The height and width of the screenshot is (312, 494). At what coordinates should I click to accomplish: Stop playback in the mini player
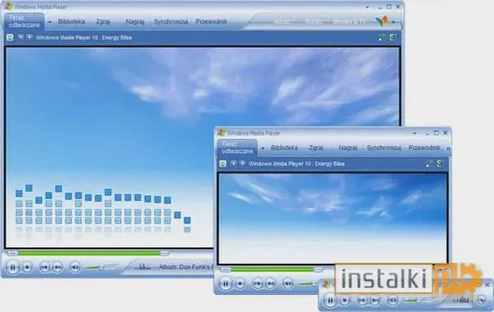point(345,300)
